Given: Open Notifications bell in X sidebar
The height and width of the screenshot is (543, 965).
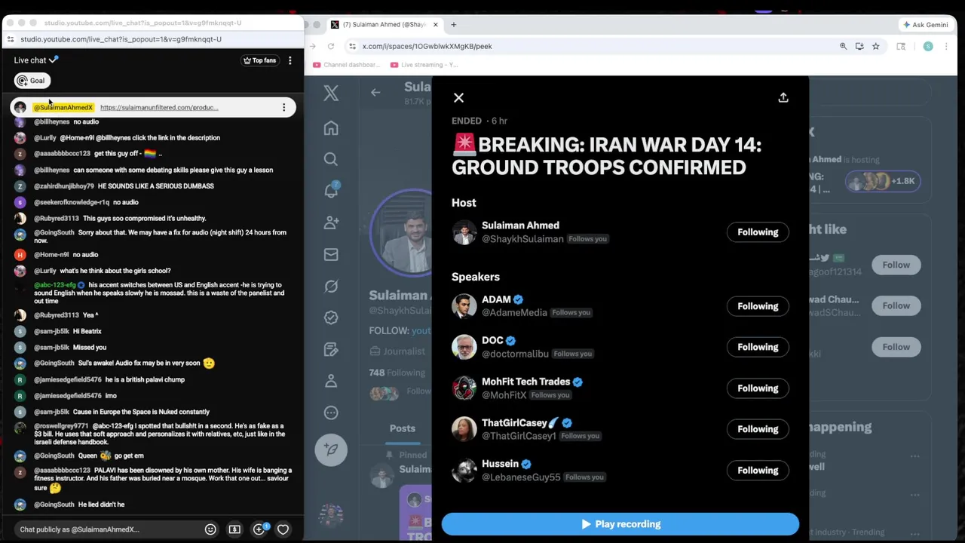Looking at the screenshot, I should pyautogui.click(x=331, y=190).
